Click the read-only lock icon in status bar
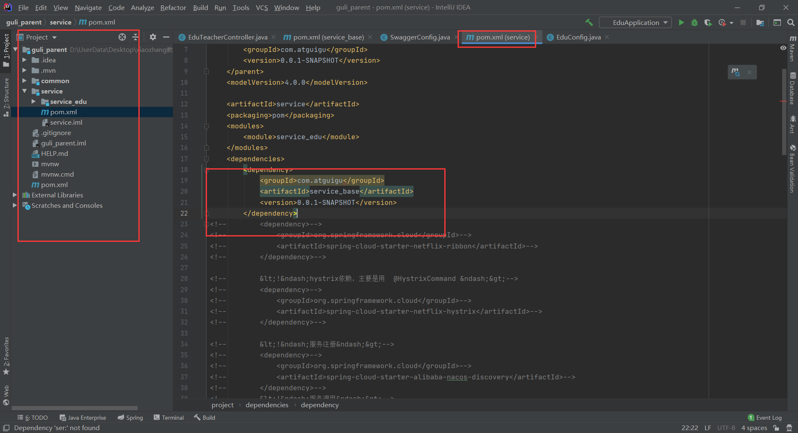Screen dimensions: 798x433 click(776, 428)
